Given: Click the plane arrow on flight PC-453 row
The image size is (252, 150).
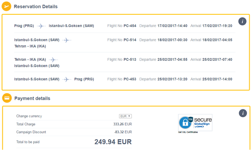Looking at the screenshot, I should [67, 79].
